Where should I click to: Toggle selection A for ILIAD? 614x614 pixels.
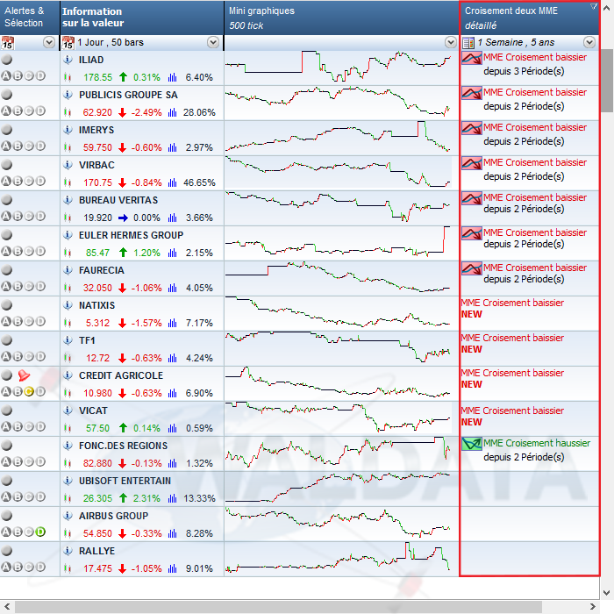click(x=6, y=76)
